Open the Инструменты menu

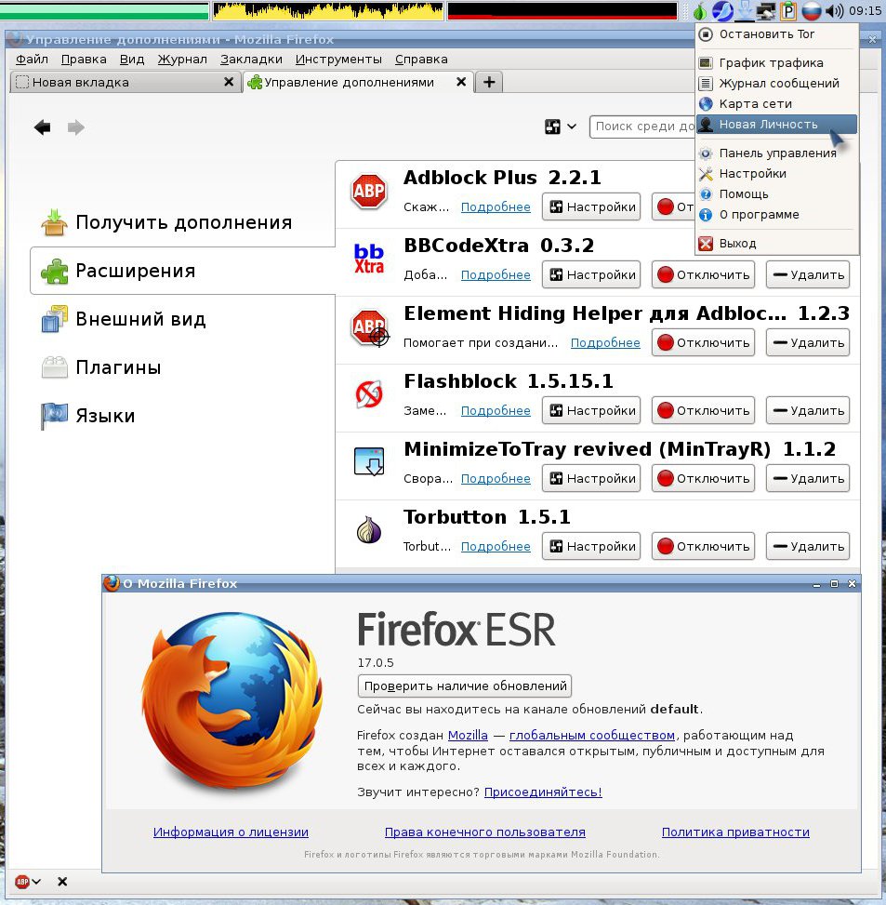click(338, 59)
